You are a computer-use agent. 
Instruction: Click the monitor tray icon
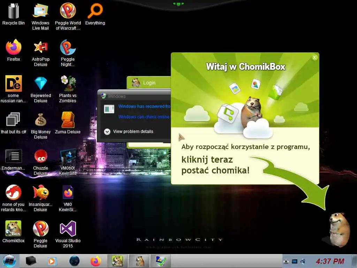point(295,261)
